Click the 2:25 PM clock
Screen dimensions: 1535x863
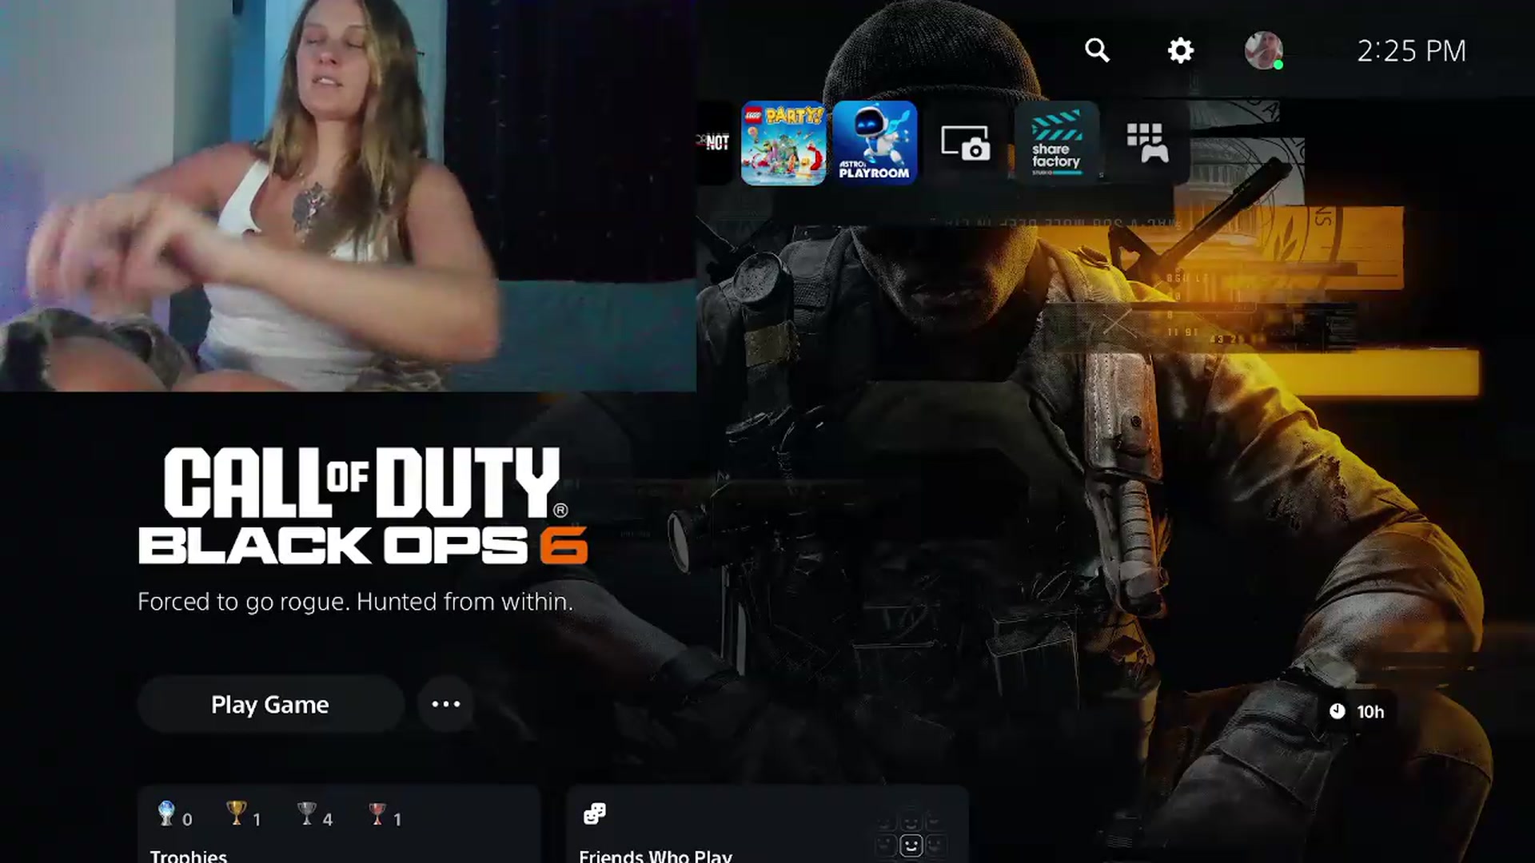1411,51
